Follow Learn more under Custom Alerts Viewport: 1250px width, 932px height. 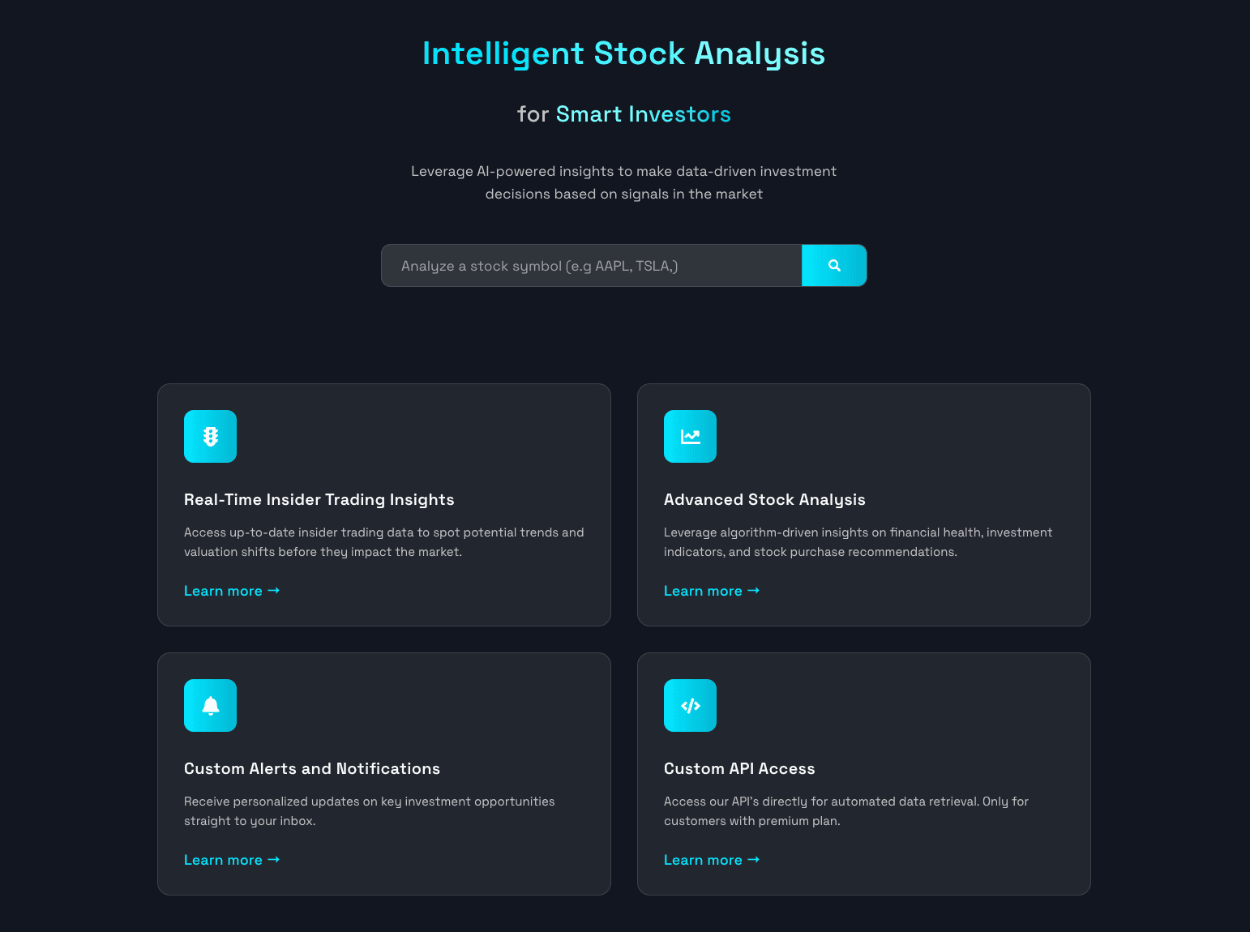pyautogui.click(x=231, y=860)
